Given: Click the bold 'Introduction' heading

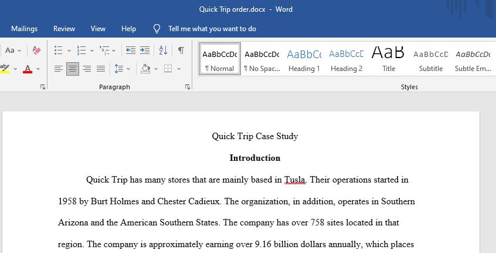Looking at the screenshot, I should [255, 158].
